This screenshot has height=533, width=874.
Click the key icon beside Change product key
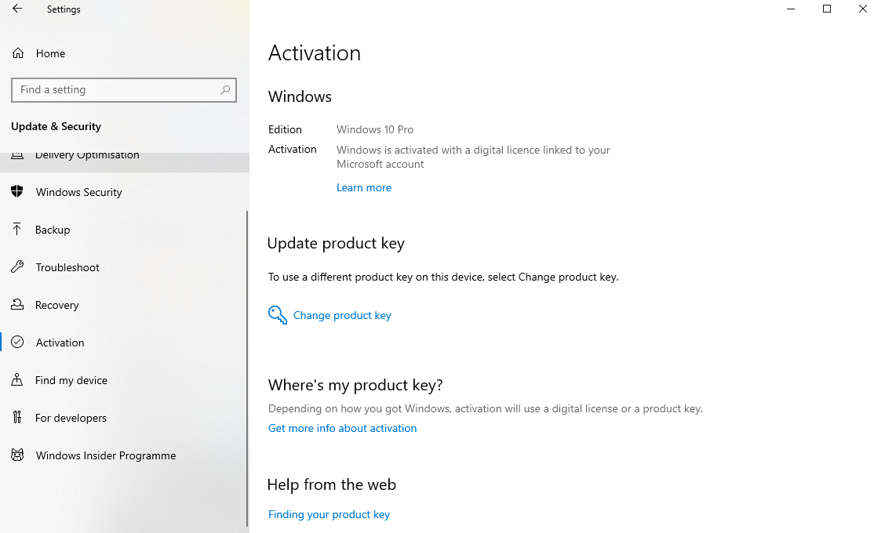click(x=278, y=314)
